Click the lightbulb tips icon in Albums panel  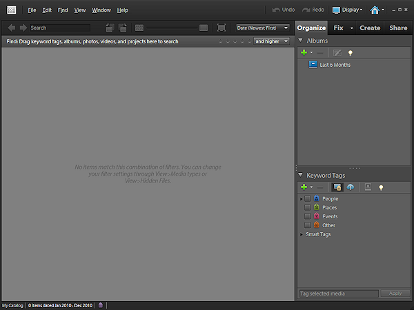click(x=350, y=52)
